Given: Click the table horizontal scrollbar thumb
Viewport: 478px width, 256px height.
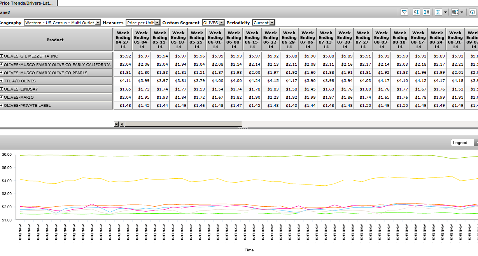Looking at the screenshot, I should tap(183, 124).
